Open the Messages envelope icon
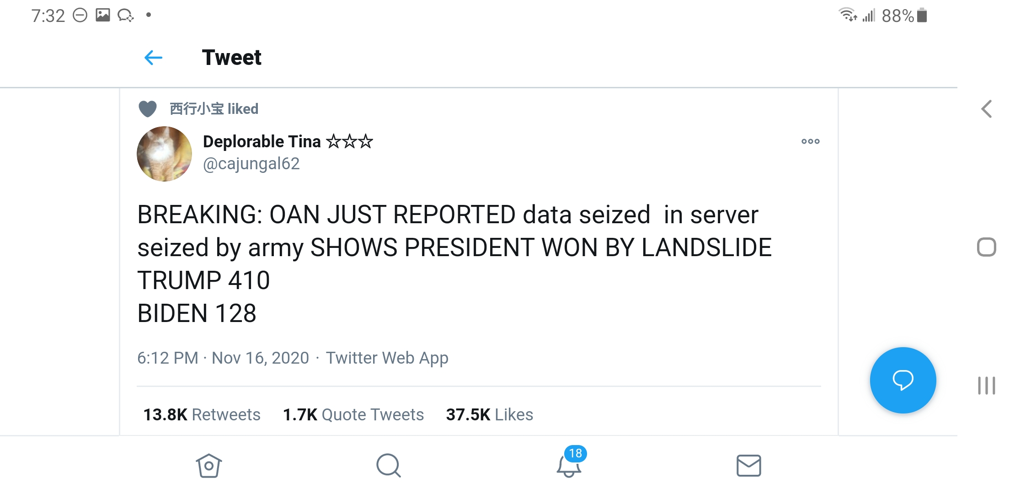Image resolution: width=1015 pixels, height=494 pixels. point(748,466)
